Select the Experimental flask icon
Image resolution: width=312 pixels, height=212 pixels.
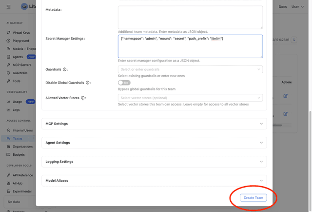tap(8, 191)
